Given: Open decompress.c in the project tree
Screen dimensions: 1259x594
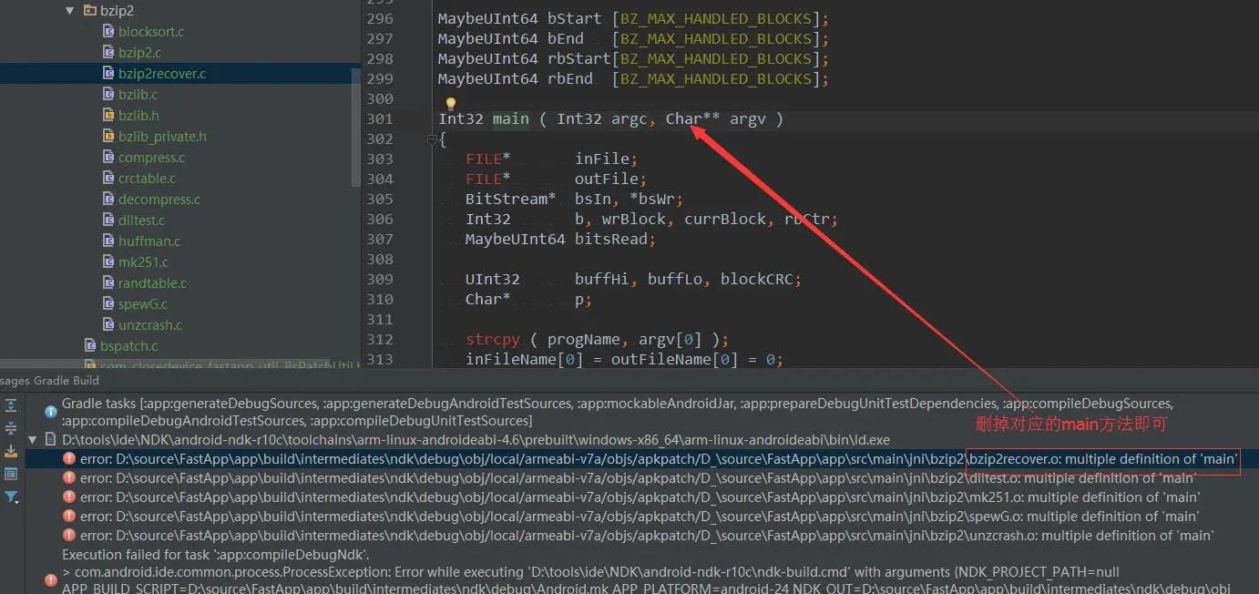Looking at the screenshot, I should pyautogui.click(x=159, y=200).
